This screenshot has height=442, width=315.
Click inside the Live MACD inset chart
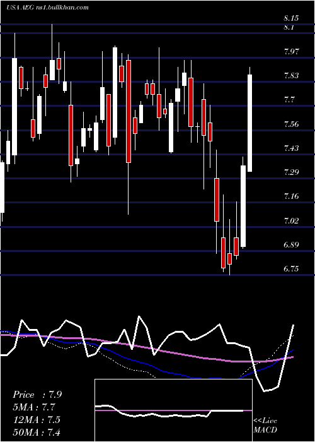173,410
